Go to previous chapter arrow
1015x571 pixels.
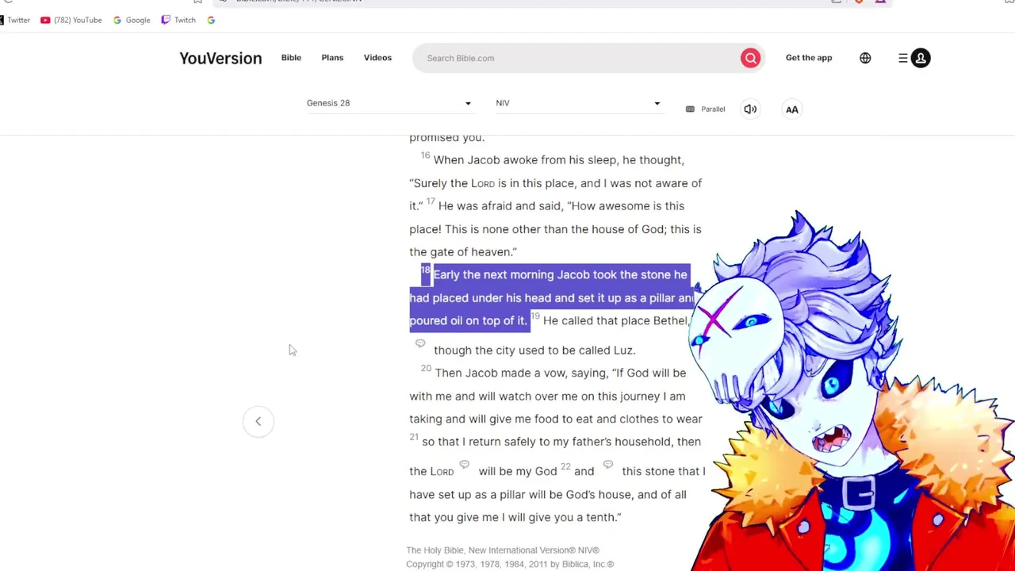258,421
